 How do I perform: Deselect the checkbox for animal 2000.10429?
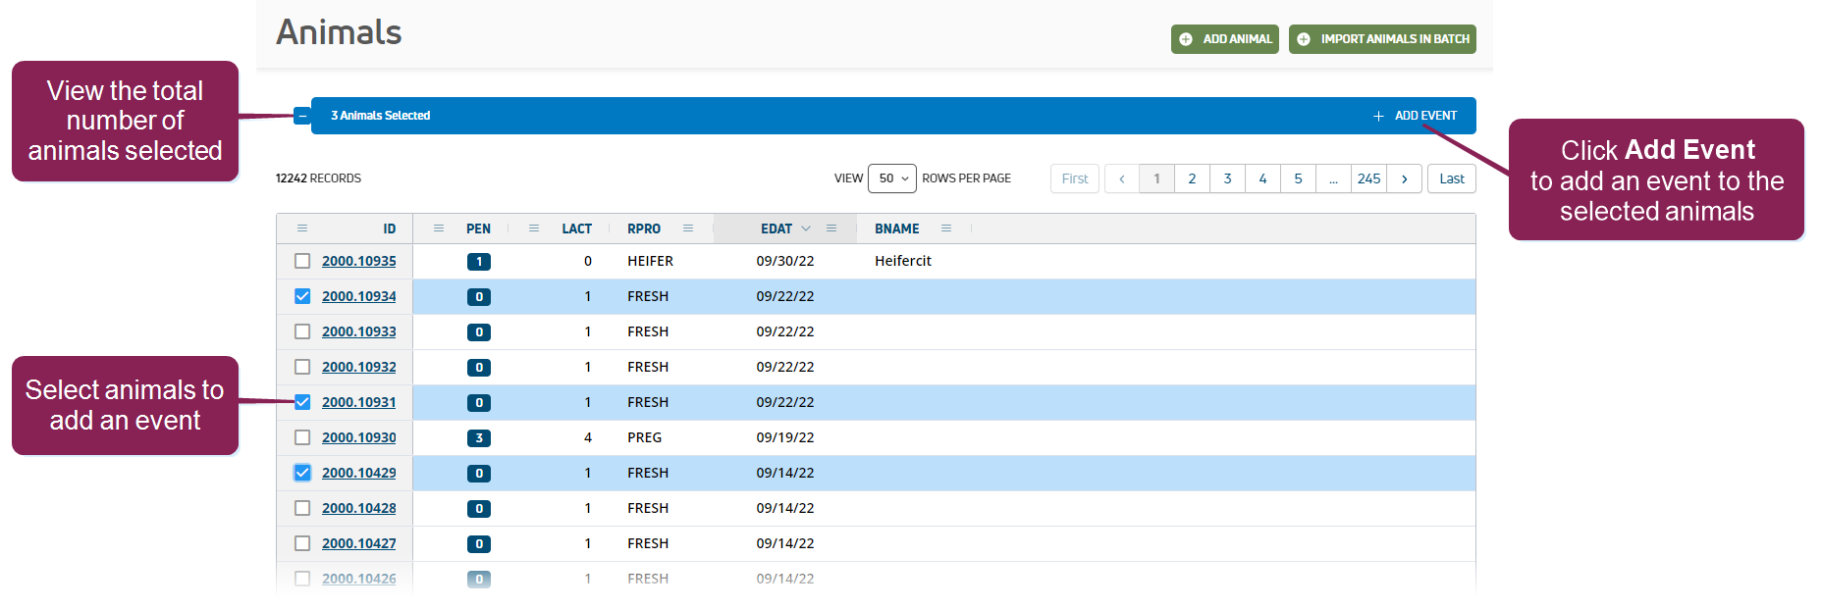(x=302, y=473)
